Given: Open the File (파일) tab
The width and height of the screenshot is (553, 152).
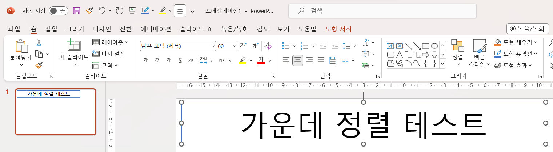Looking at the screenshot, I should click(14, 29).
